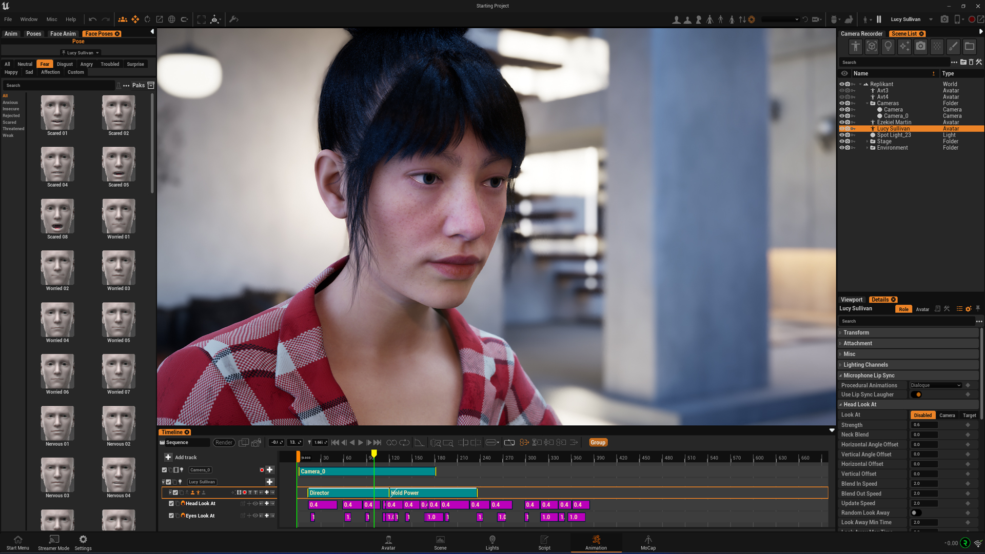Open the Window menu
985x554 pixels.
[x=29, y=19]
